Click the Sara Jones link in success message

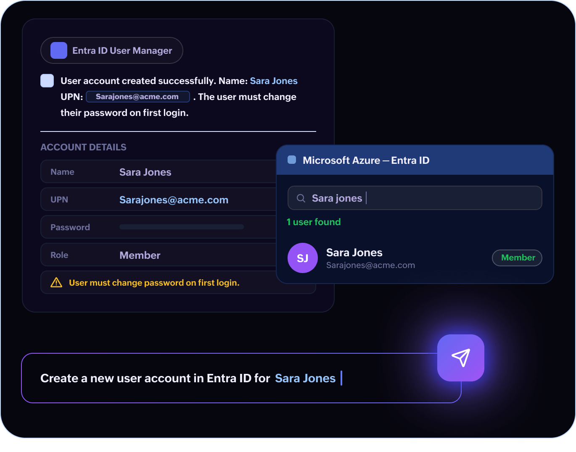click(x=274, y=81)
